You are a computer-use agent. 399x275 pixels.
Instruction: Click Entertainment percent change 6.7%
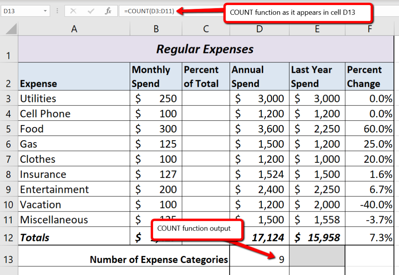[369, 189]
